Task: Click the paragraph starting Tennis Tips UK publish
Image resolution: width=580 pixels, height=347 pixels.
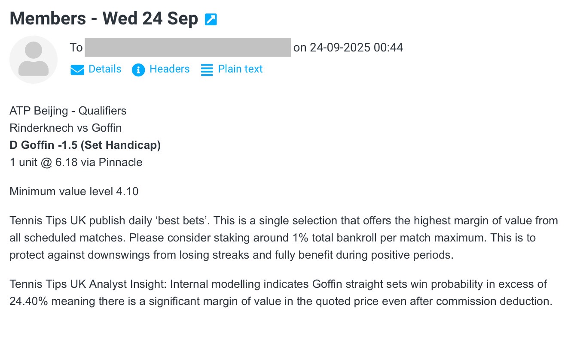Action: (x=284, y=238)
